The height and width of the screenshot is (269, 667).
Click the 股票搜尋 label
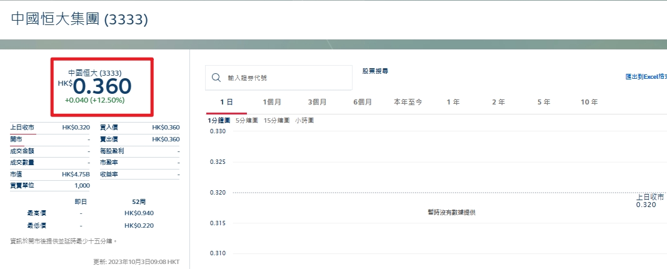pos(375,71)
